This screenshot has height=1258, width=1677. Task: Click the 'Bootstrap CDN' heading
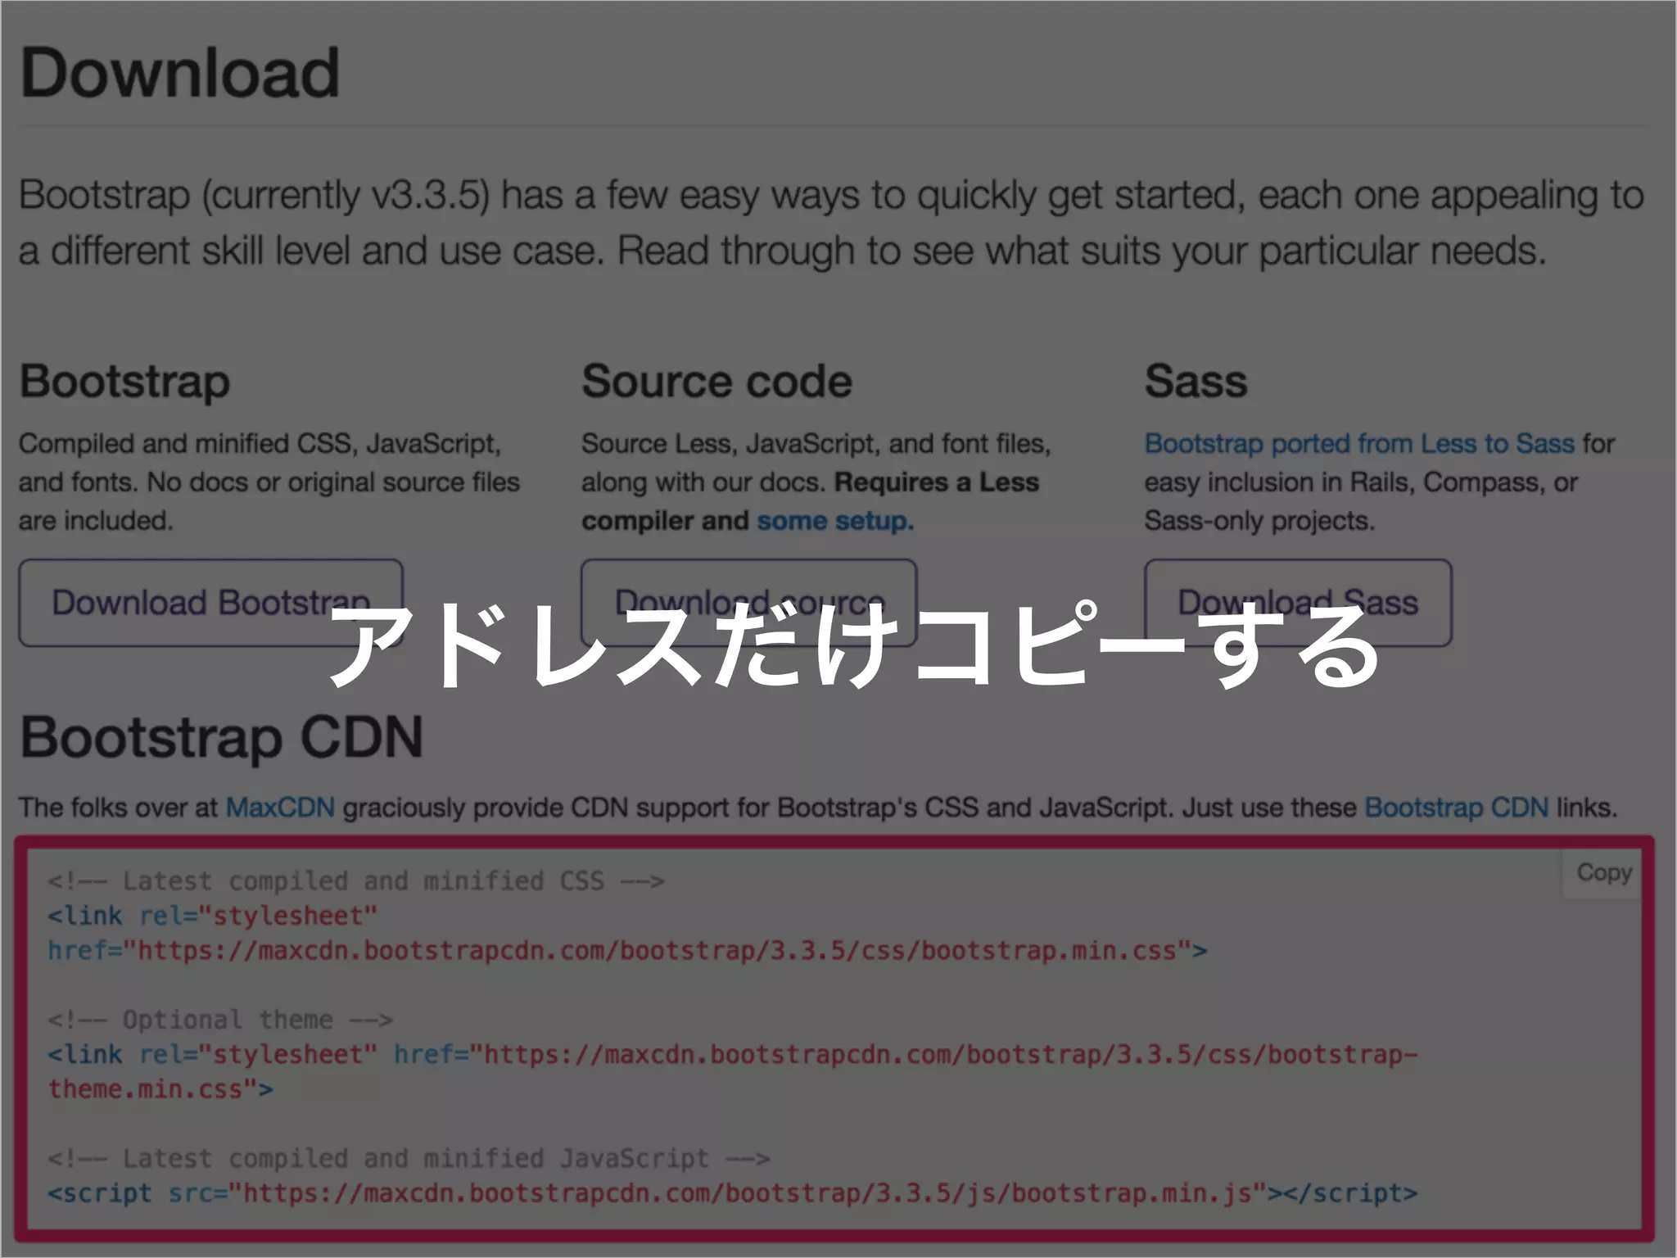(x=221, y=738)
